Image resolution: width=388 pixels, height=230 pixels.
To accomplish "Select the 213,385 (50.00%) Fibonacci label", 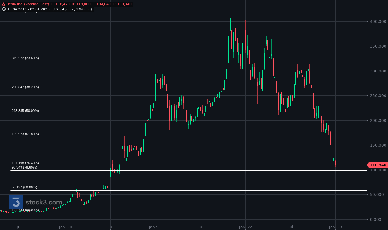I will click(25, 111).
